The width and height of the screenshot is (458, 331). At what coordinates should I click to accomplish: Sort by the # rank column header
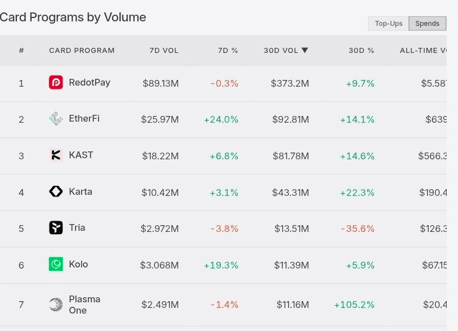coord(21,51)
